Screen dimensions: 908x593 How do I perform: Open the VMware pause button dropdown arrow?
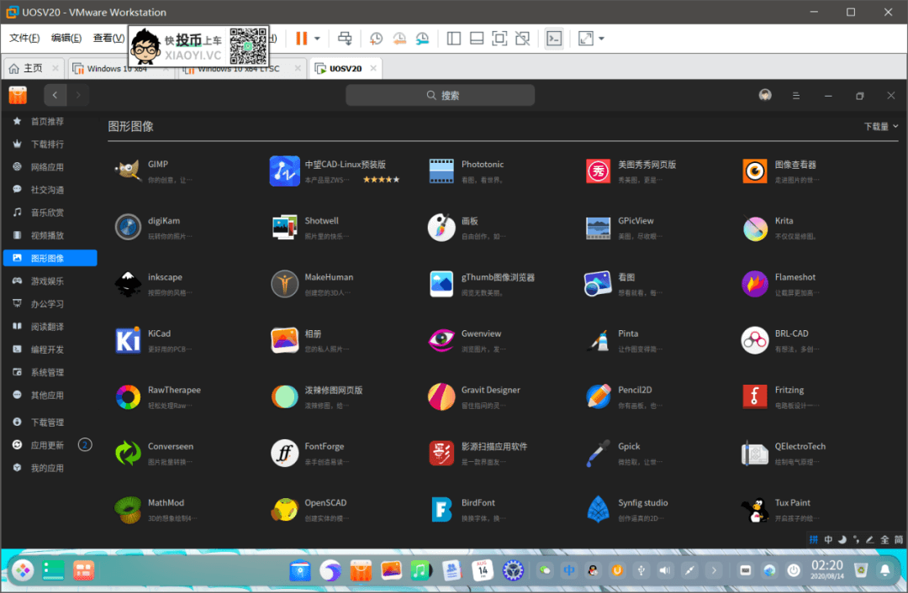[317, 39]
